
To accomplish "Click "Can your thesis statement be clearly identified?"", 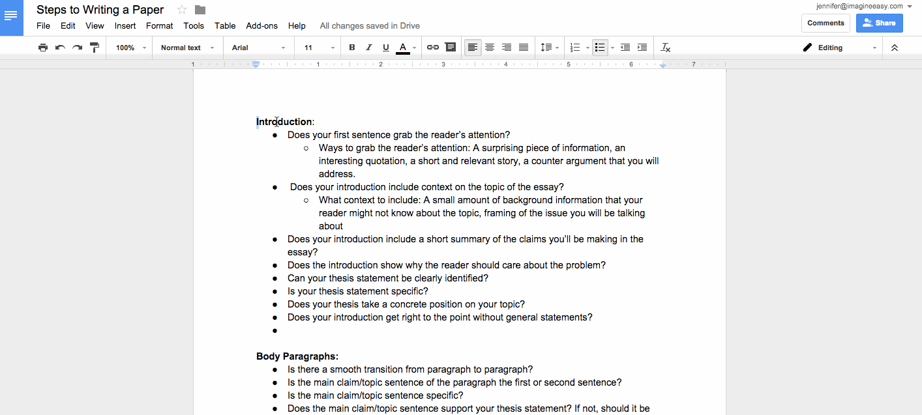I will click(x=388, y=278).
